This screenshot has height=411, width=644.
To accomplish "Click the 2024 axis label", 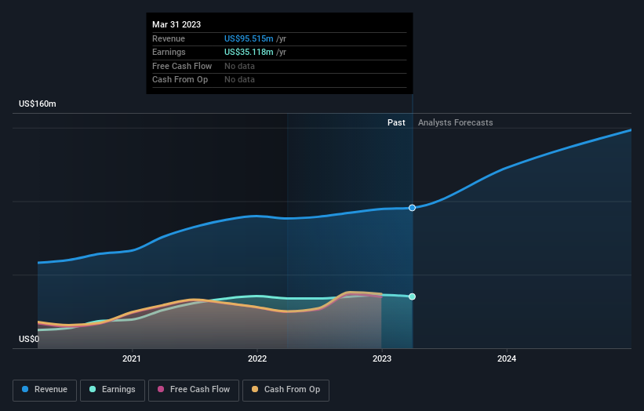I will tap(507, 358).
